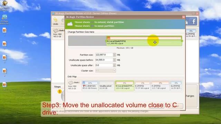
Task: Open the Cluster size dropdown
Action: 114,71
